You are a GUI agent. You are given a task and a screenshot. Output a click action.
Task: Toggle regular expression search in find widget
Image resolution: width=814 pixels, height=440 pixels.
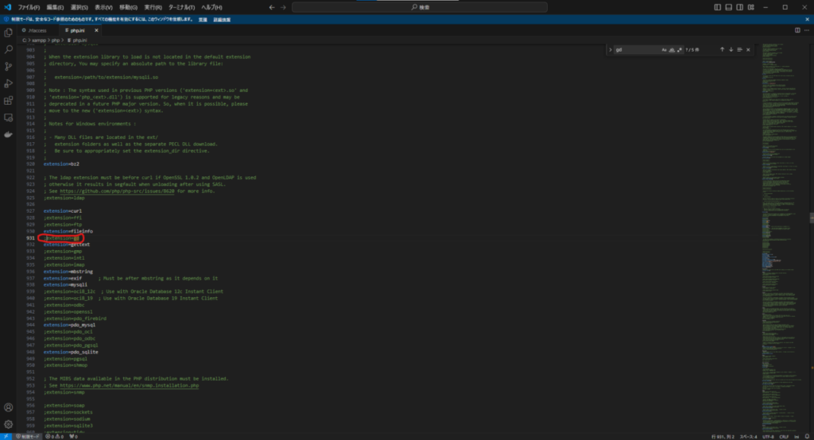pyautogui.click(x=680, y=49)
